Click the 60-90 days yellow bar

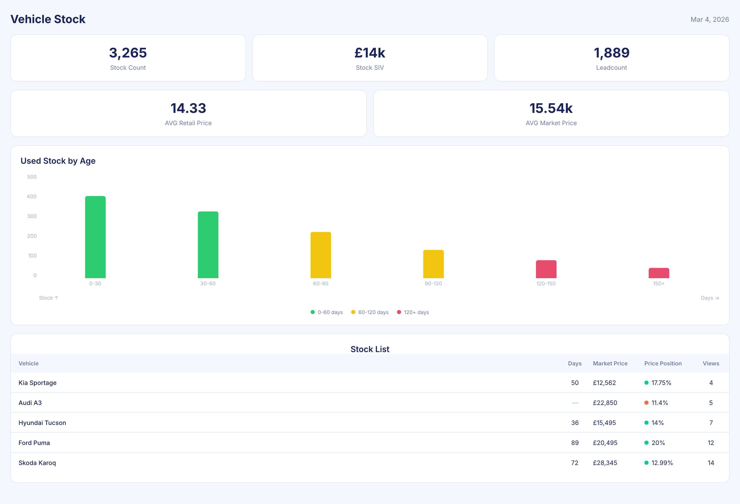(321, 255)
